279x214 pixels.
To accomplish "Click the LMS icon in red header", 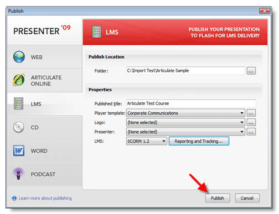I will [97, 32].
